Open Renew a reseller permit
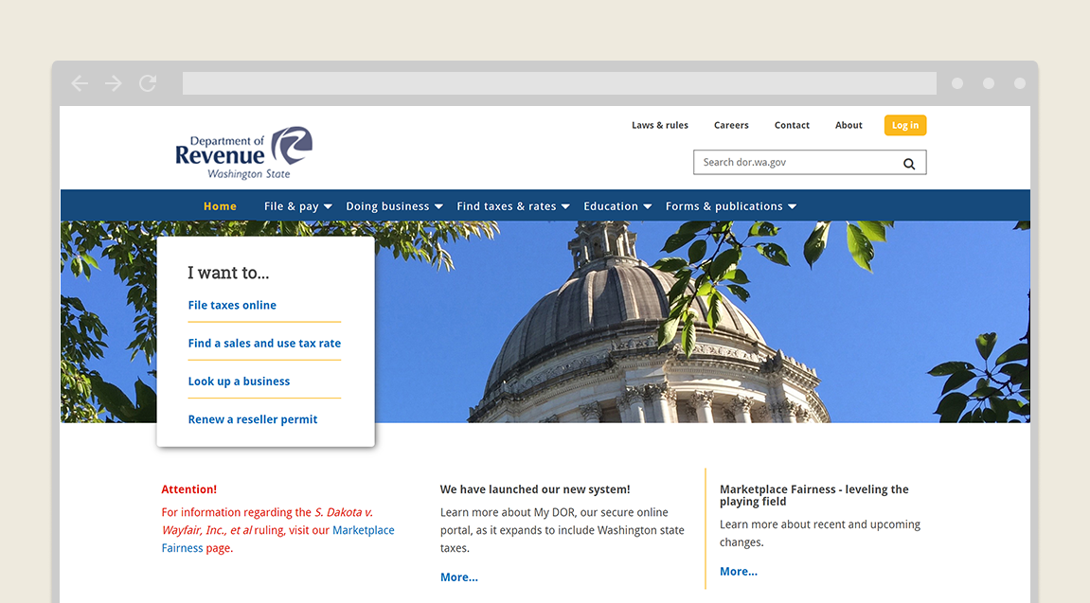Image resolution: width=1090 pixels, height=603 pixels. coord(253,419)
